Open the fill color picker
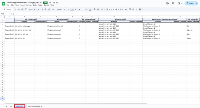 pos(95,9)
